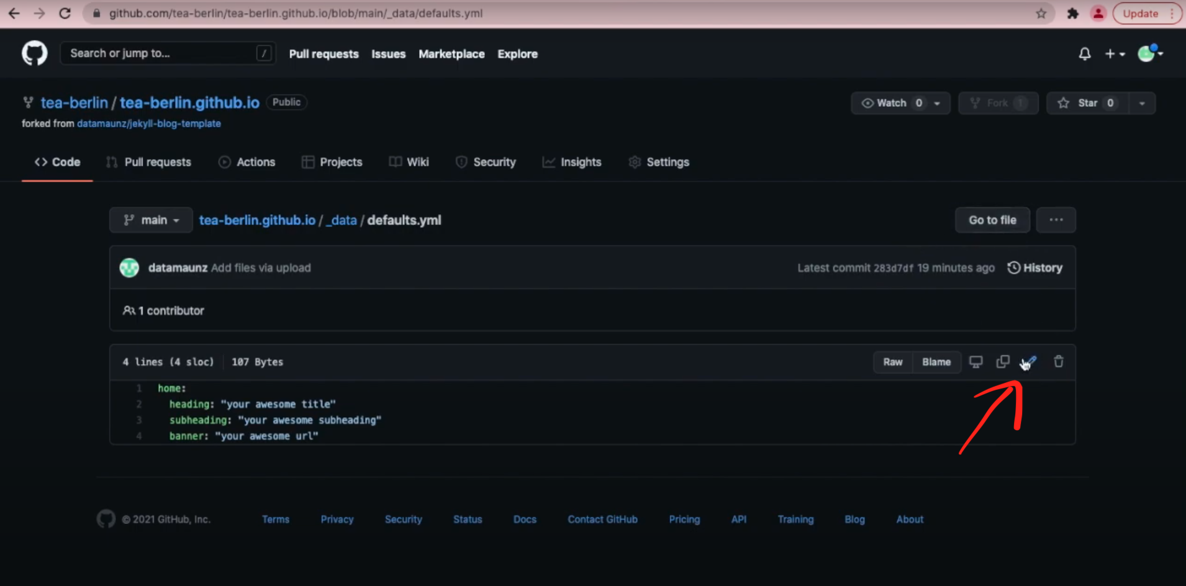Viewport: 1186px width, 586px height.
Task: Click the footer GitHub logo
Action: tap(106, 519)
